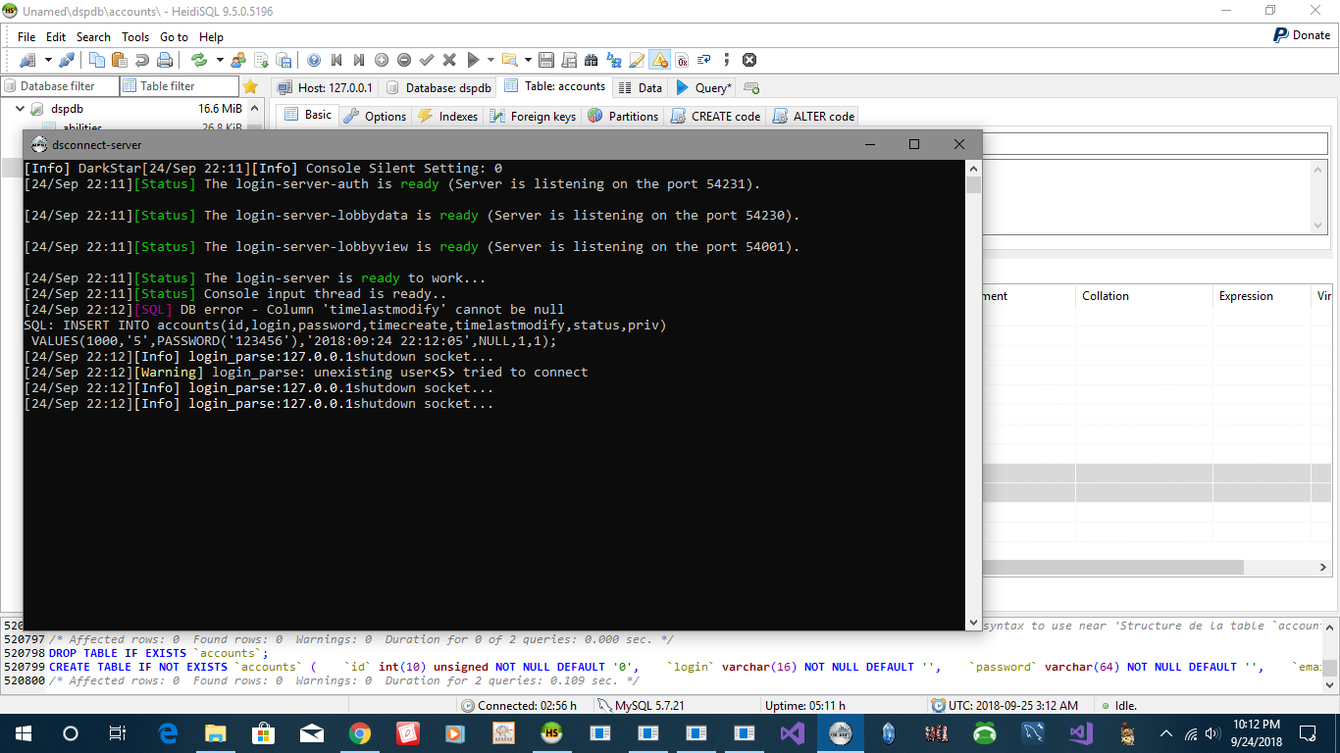The image size is (1340, 753).
Task: Run the query with the play icon
Action: point(473,60)
